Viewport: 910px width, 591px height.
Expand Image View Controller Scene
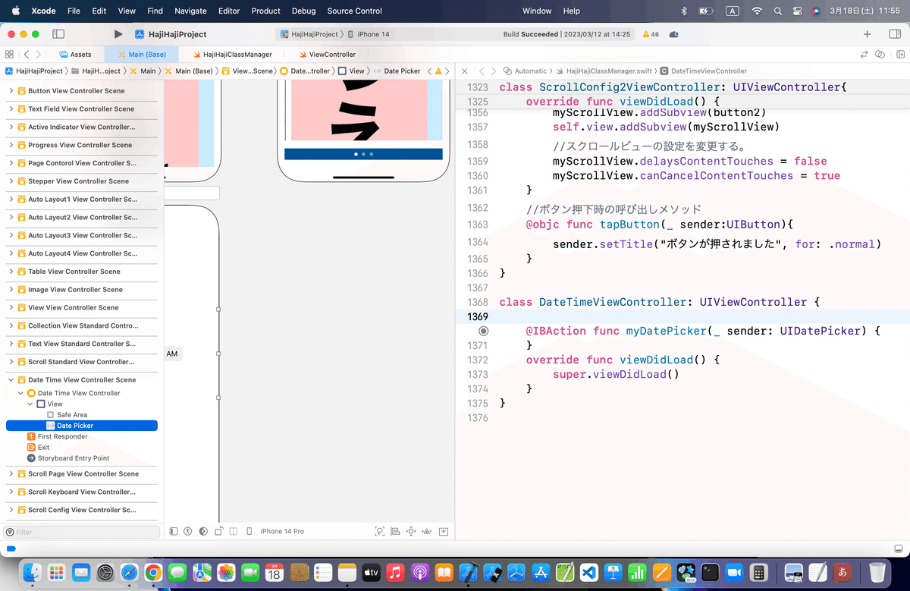pyautogui.click(x=11, y=290)
